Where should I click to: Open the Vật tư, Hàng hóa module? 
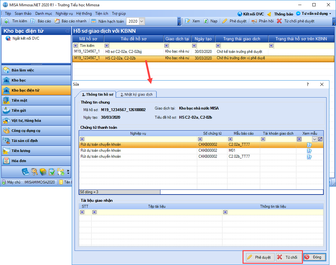tap(36, 121)
